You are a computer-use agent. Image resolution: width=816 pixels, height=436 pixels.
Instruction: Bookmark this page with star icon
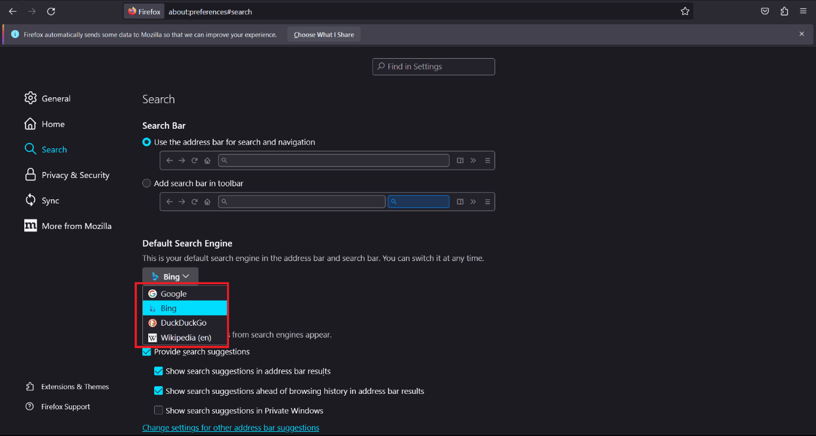click(685, 11)
